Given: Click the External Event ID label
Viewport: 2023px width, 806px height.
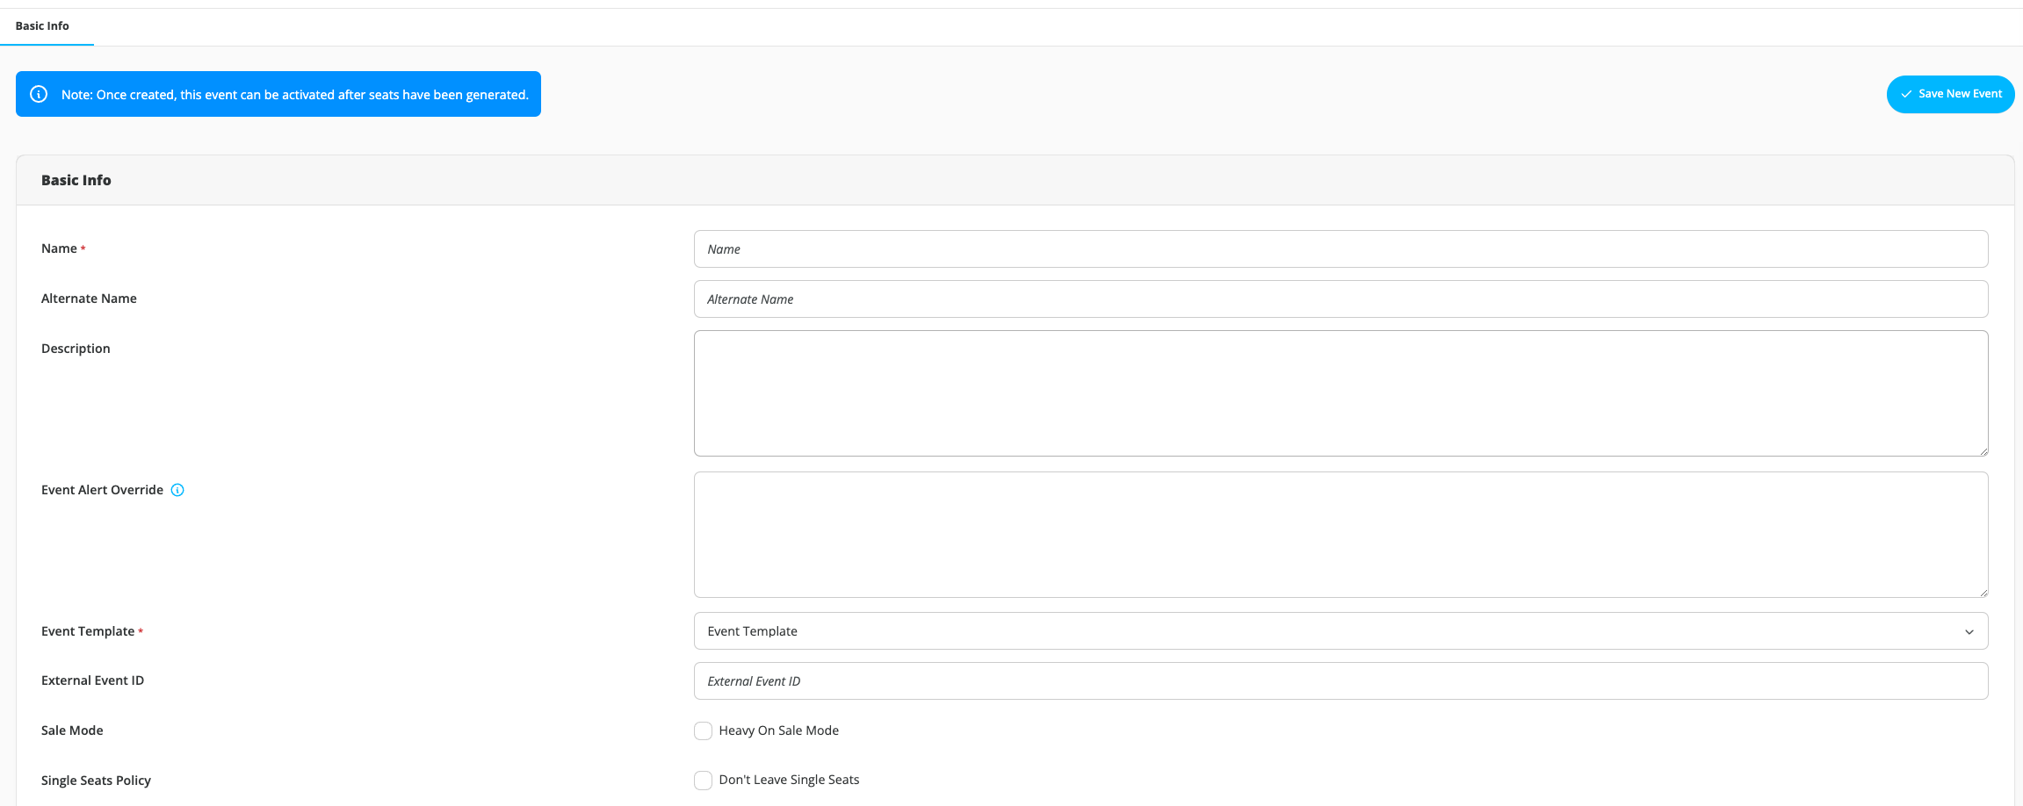Looking at the screenshot, I should coord(92,680).
